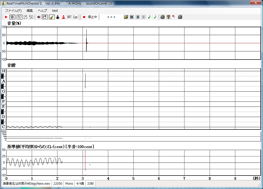
Task: Click the red vertical line in cent graph
Action: [x=85, y=160]
